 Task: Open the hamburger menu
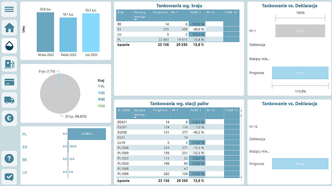9,9
